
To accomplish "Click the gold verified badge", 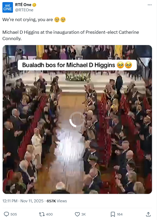I will tap(34, 5).
